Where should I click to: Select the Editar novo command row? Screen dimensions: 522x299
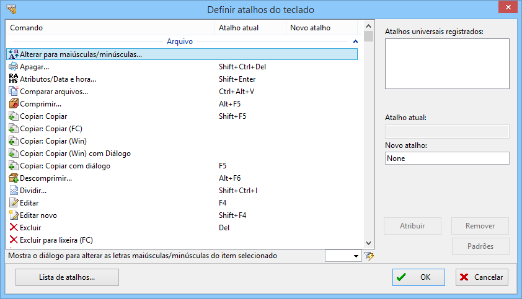pos(182,215)
